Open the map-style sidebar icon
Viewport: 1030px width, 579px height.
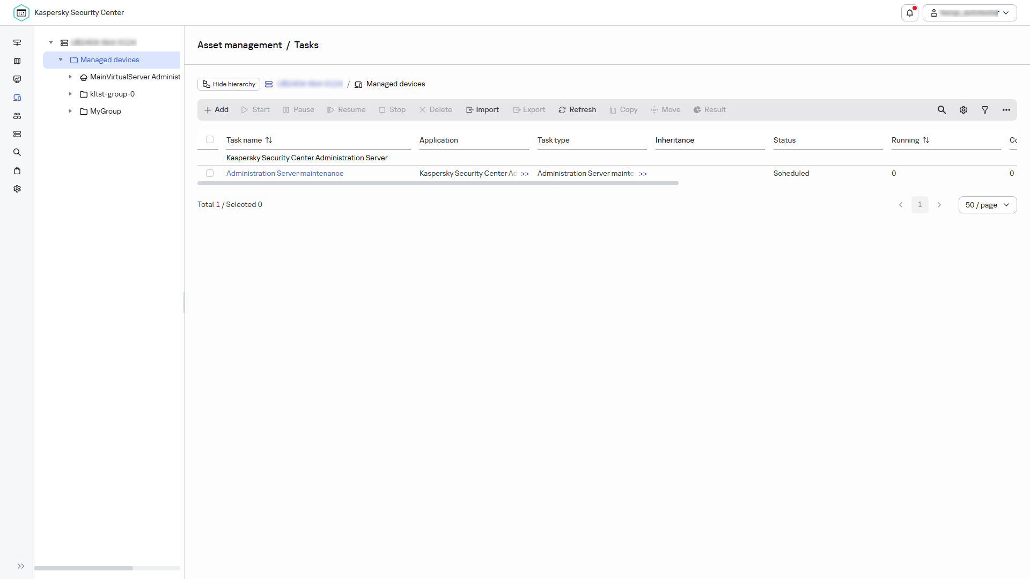pos(17,61)
